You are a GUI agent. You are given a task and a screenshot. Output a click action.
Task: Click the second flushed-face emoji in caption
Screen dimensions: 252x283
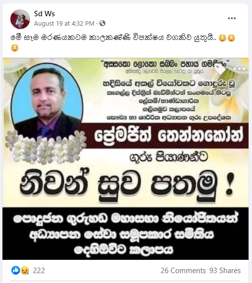coord(231,38)
